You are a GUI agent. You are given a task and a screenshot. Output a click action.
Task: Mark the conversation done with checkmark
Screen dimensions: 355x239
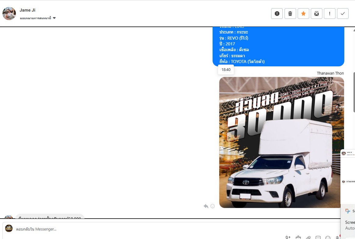tap(343, 14)
